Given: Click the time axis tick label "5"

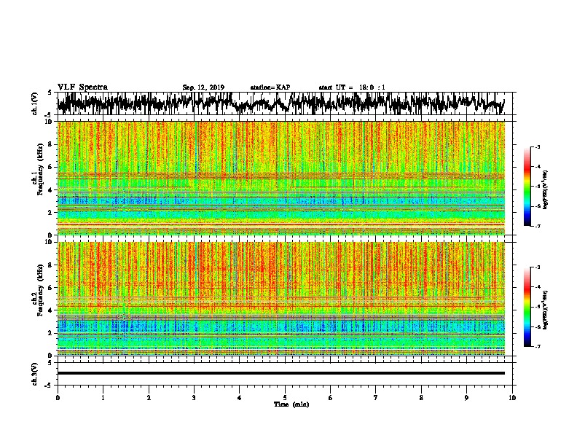Looking at the screenshot, I should 285,398.
